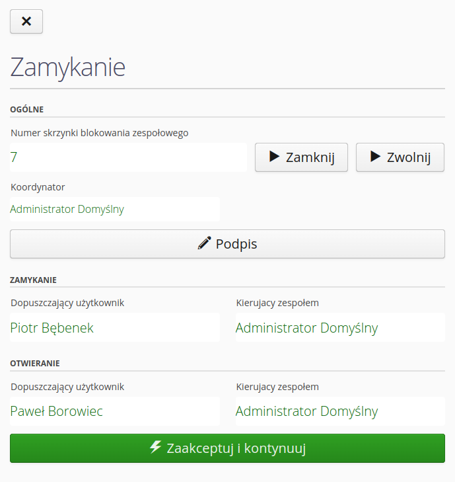455x482 pixels.
Task: Click the pencil icon on Podpis
Action: point(205,243)
